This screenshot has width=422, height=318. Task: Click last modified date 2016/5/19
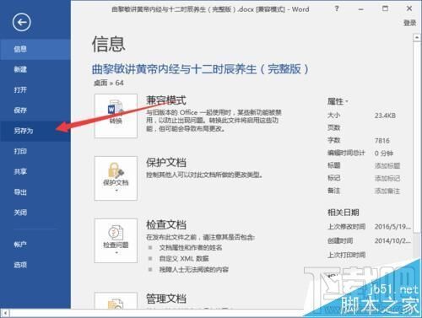(392, 227)
